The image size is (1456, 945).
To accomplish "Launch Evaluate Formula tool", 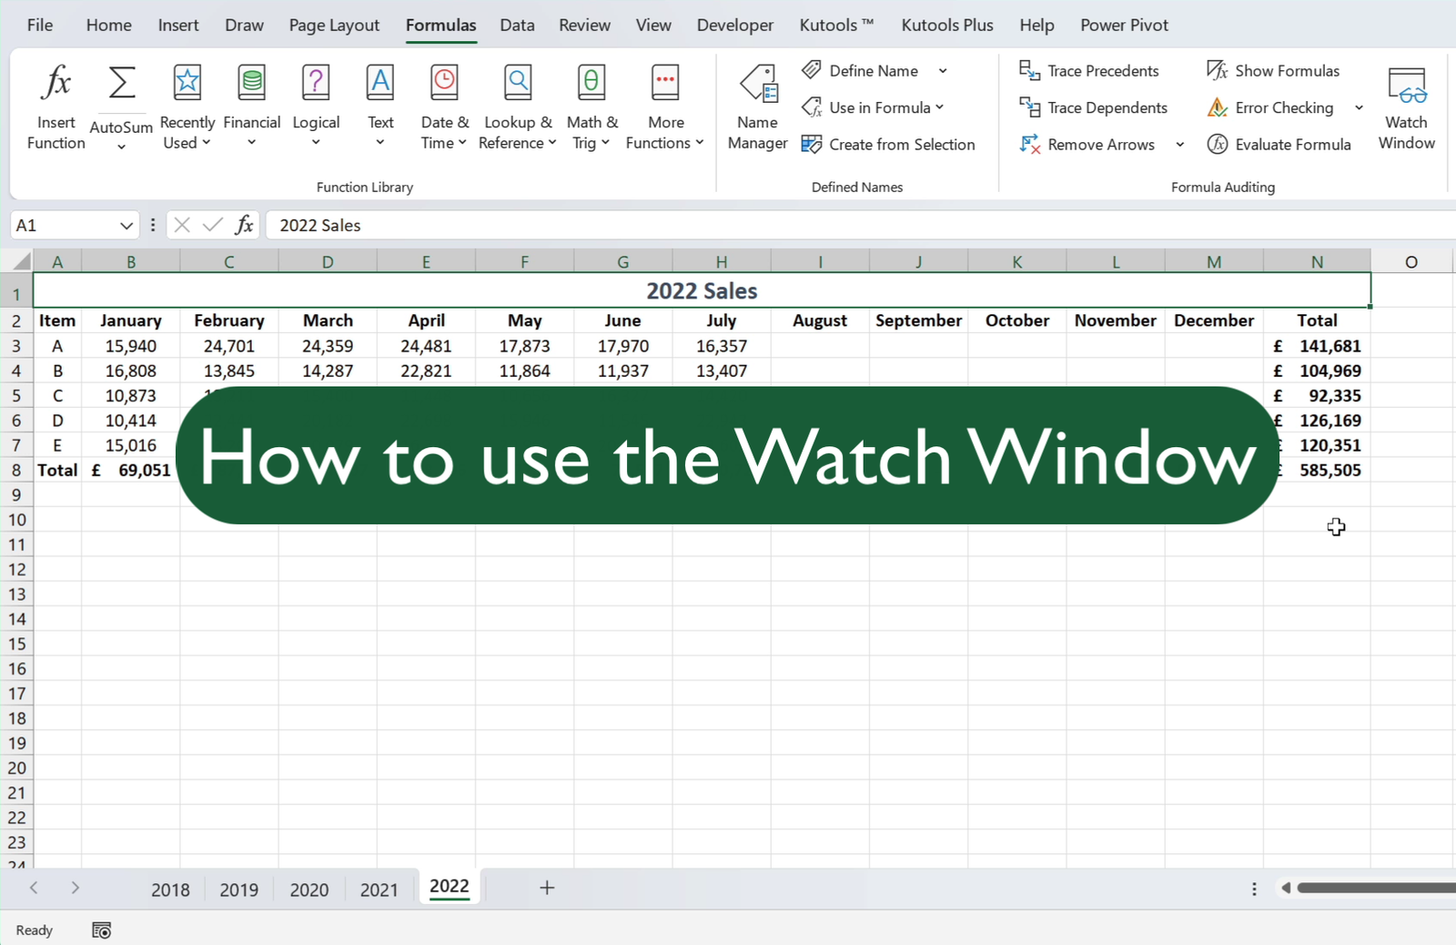I will (1279, 145).
